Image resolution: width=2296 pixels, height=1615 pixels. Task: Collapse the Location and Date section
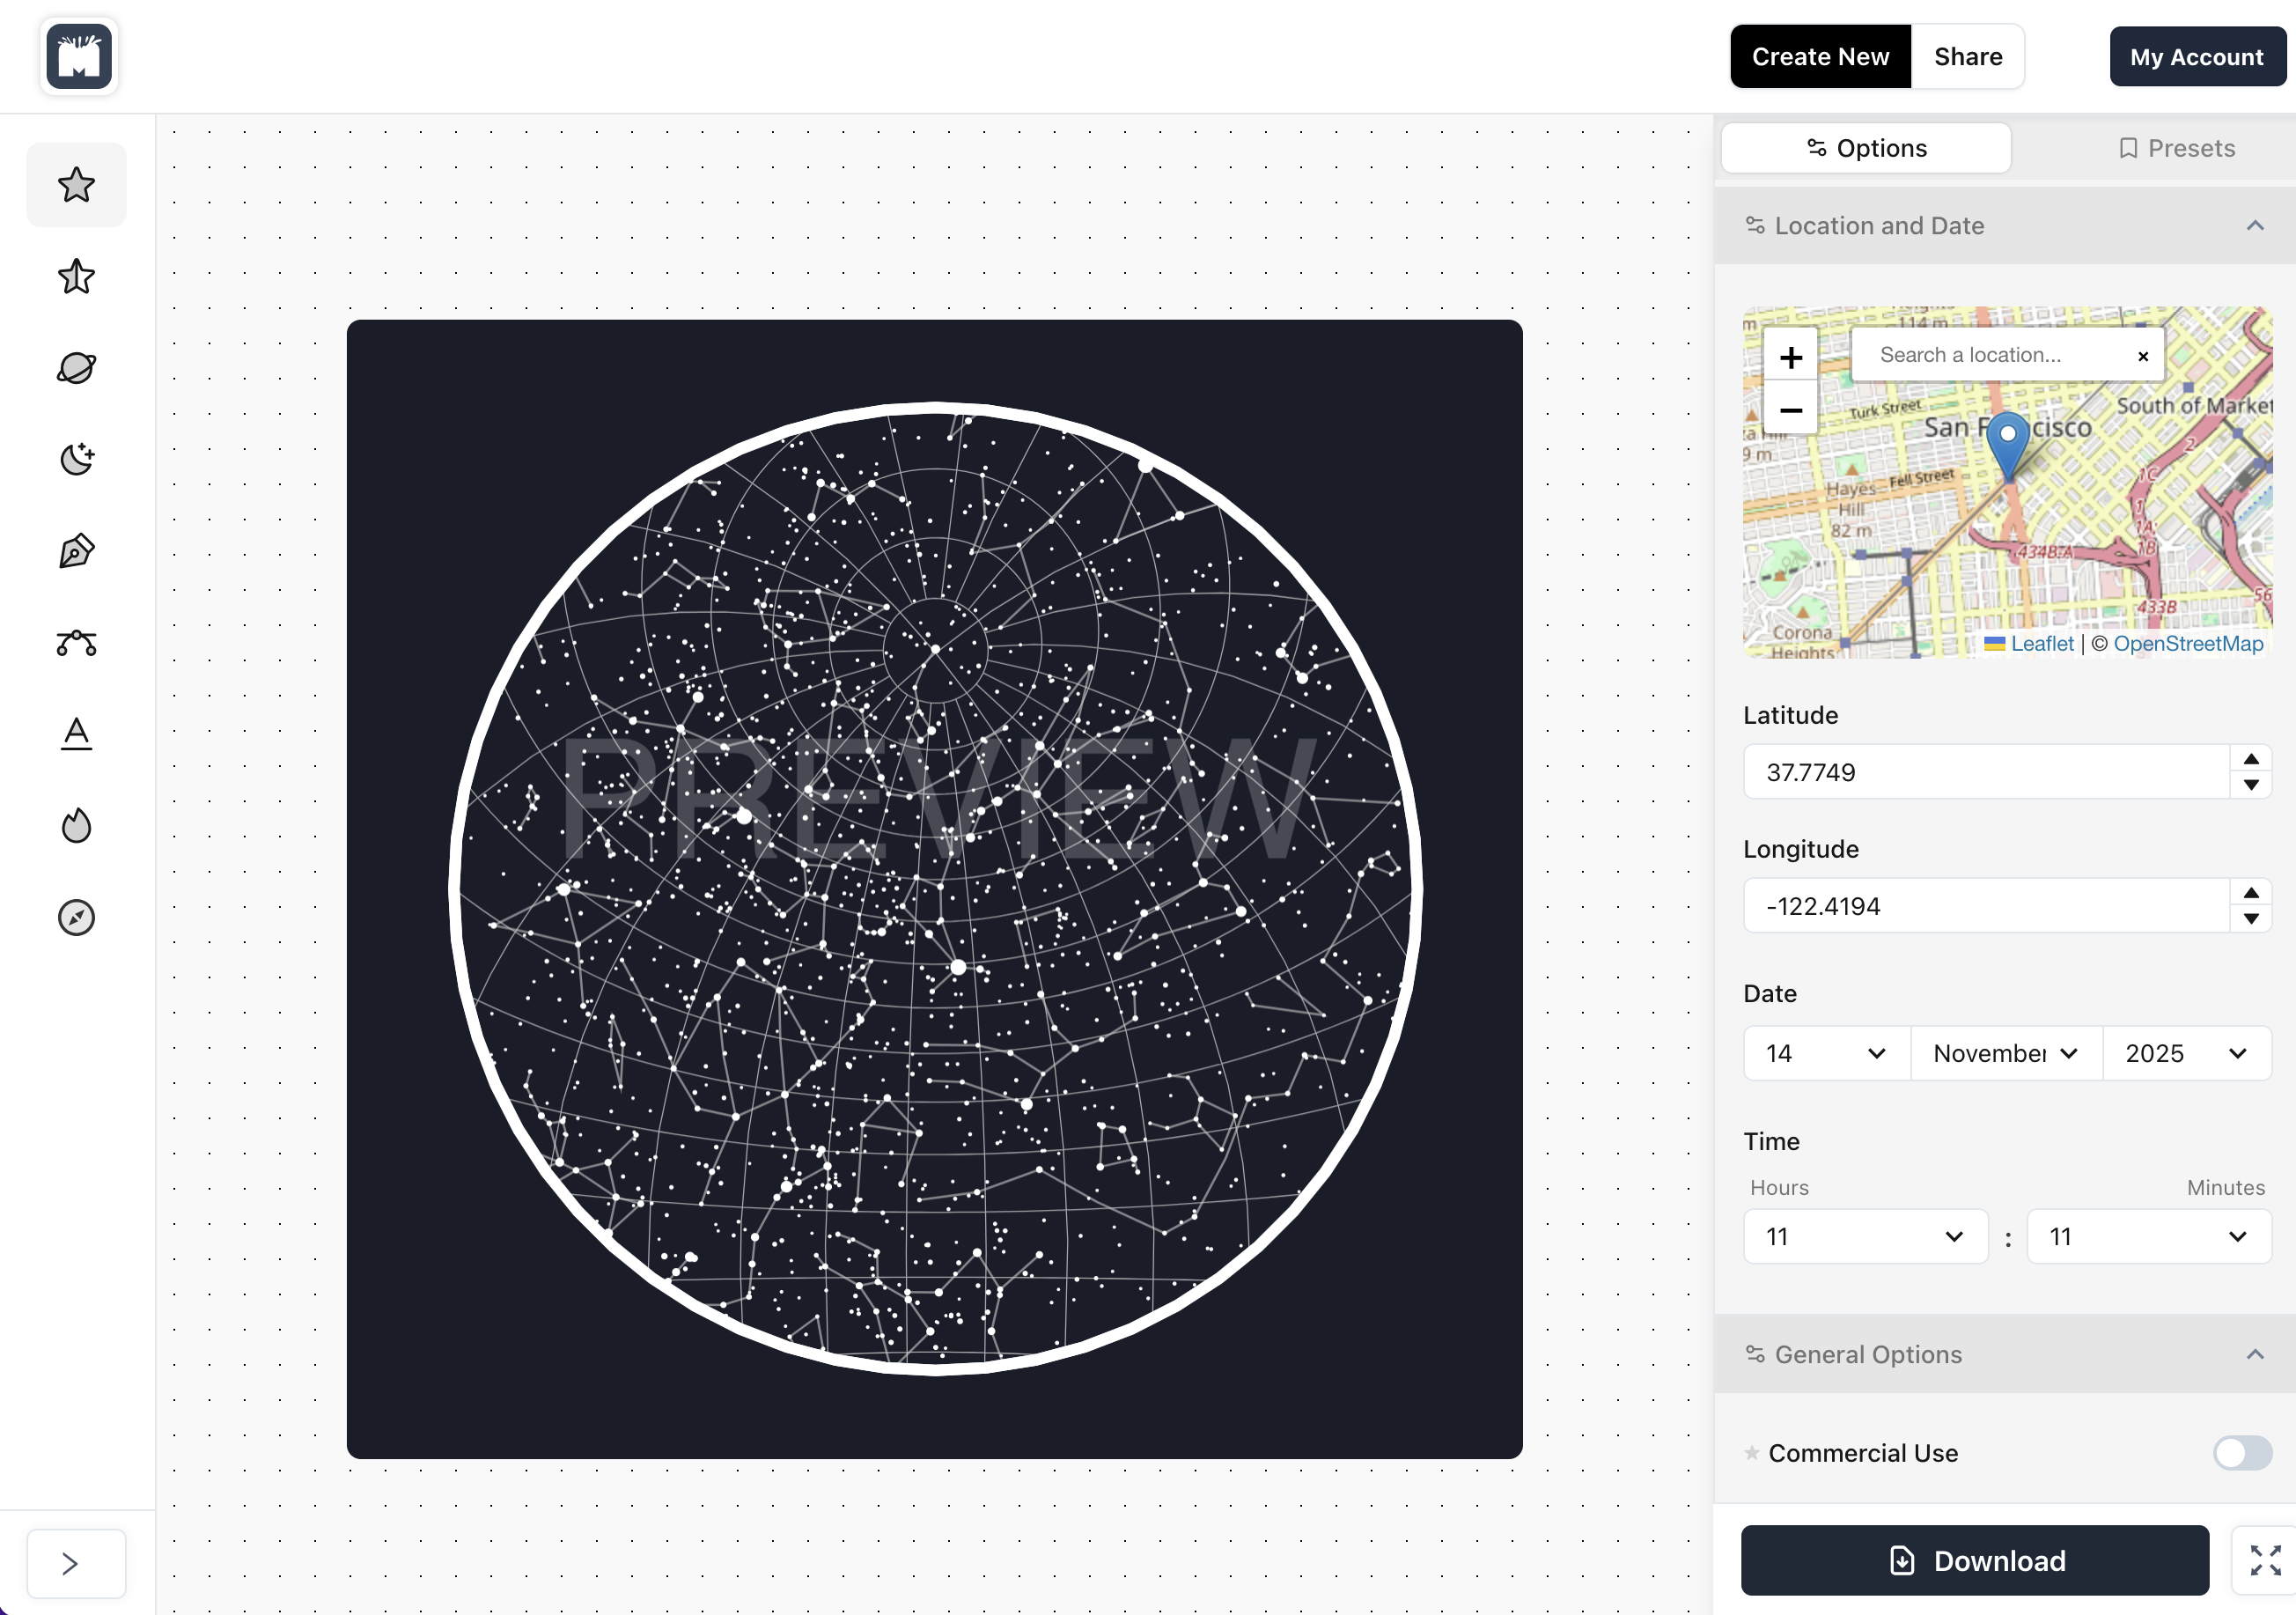(2254, 226)
